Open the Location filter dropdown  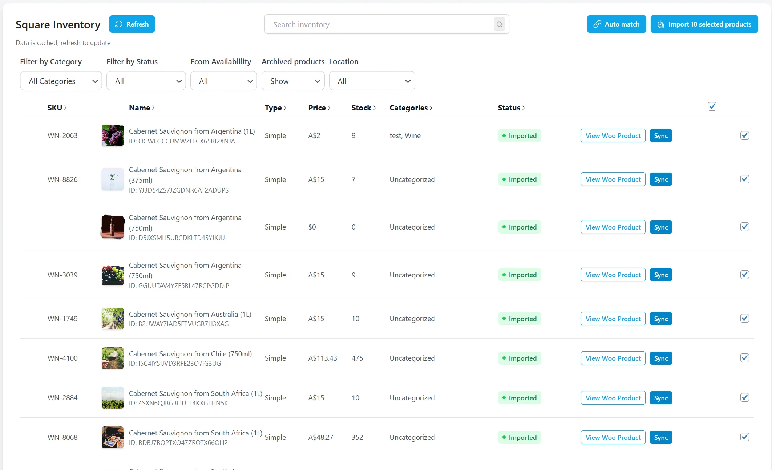(x=372, y=81)
